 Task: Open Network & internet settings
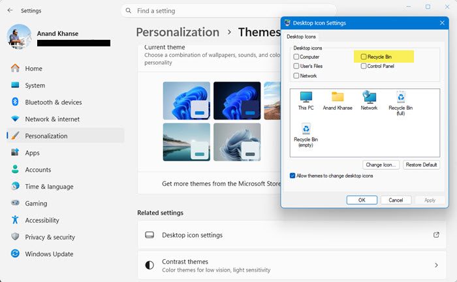pos(65,119)
